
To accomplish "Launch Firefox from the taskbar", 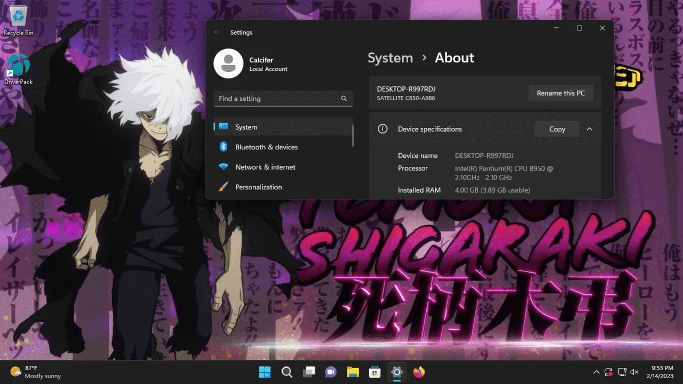I will click(x=419, y=372).
